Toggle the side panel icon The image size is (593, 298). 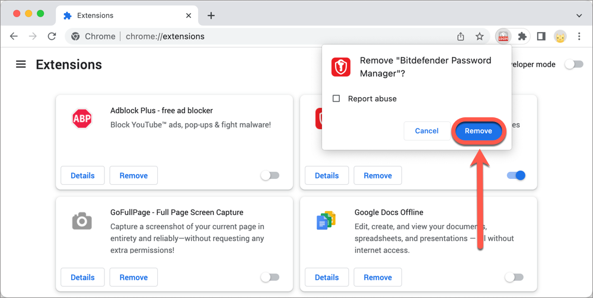tap(541, 36)
